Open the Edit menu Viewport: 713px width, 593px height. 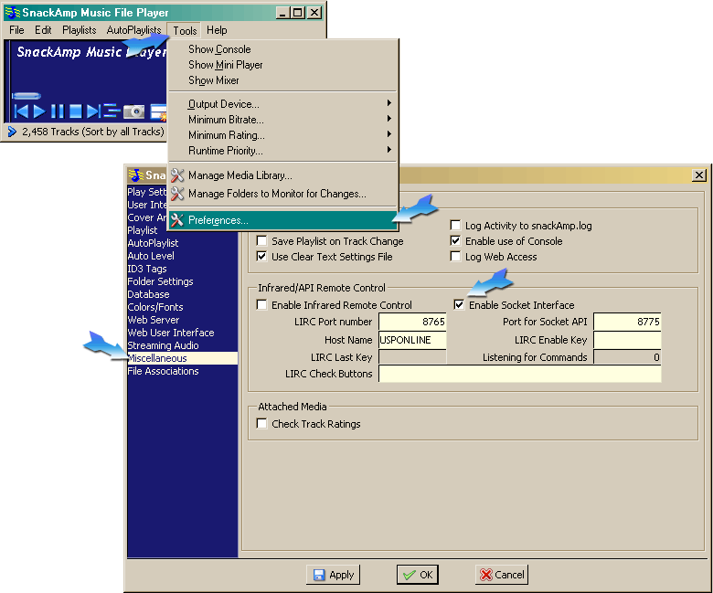coord(43,30)
